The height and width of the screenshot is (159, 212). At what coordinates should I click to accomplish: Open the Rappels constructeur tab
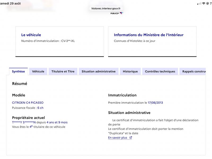(193, 71)
